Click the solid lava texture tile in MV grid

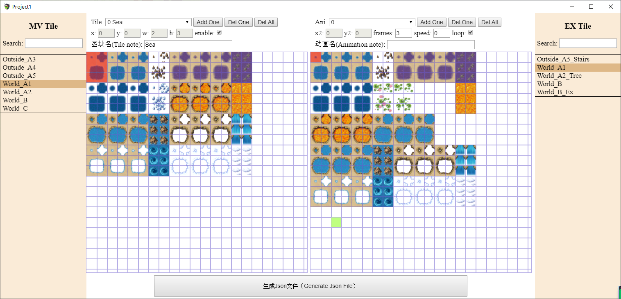[x=242, y=98]
